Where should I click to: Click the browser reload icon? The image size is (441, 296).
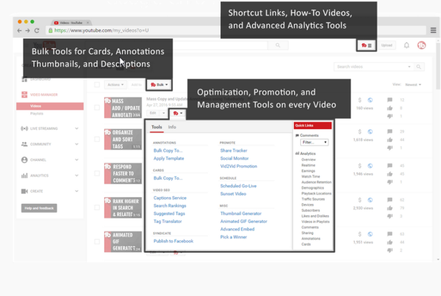pyautogui.click(x=37, y=30)
